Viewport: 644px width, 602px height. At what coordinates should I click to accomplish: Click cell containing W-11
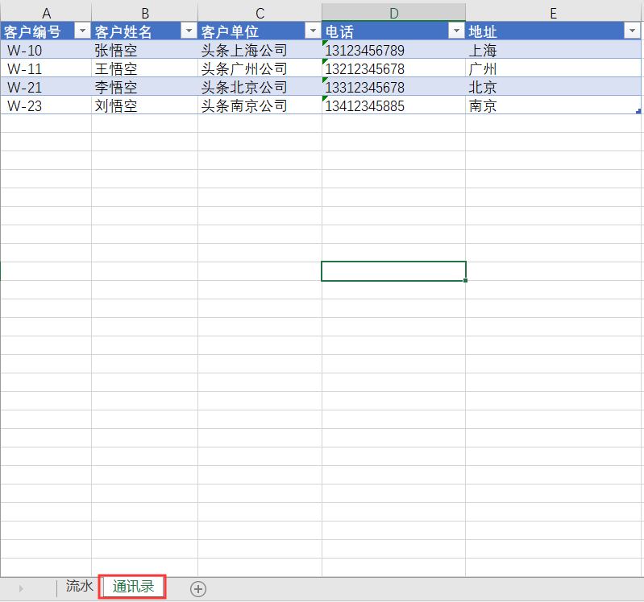coord(46,68)
